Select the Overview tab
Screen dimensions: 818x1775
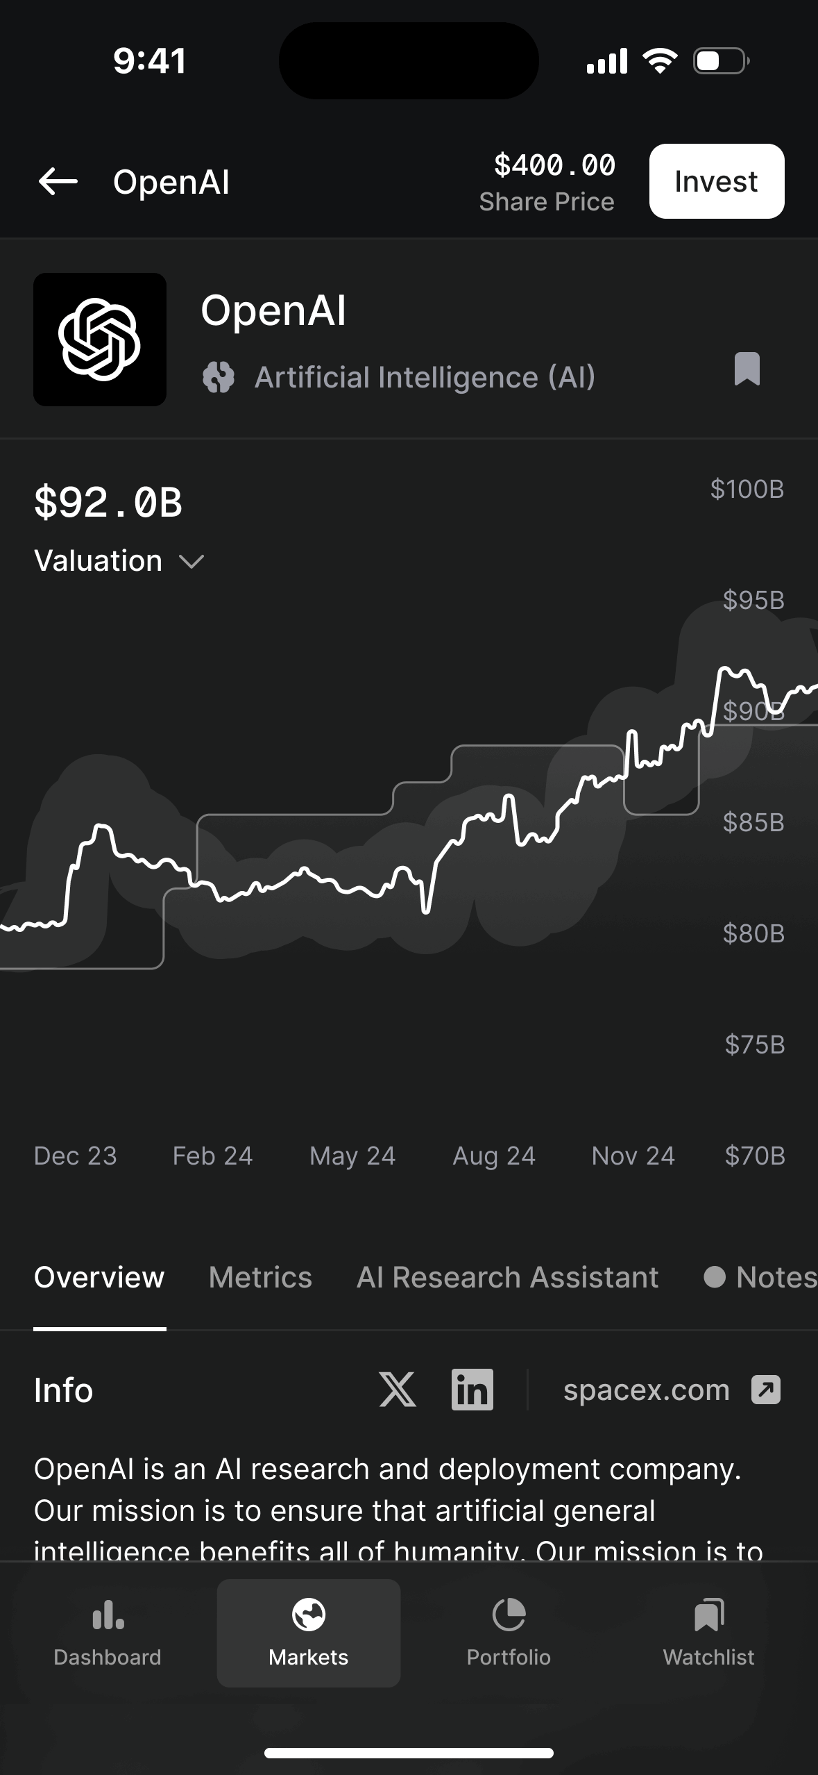(99, 1277)
